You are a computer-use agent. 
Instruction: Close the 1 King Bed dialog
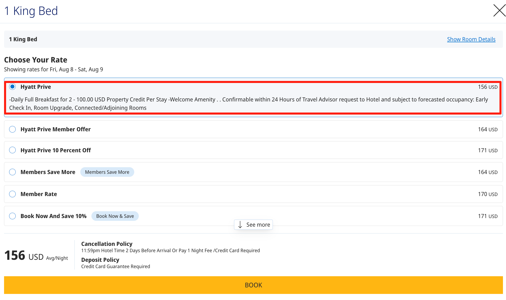[x=499, y=11]
